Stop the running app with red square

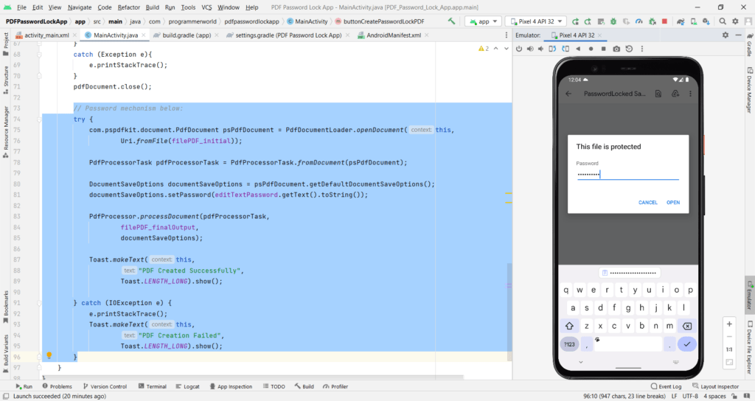point(664,21)
